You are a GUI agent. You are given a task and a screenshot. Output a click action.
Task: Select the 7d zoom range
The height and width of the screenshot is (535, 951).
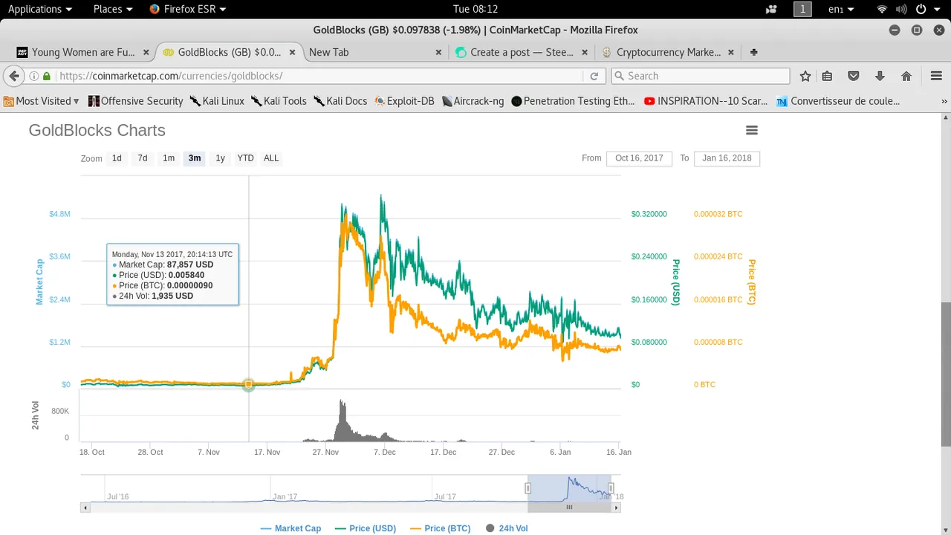point(143,158)
